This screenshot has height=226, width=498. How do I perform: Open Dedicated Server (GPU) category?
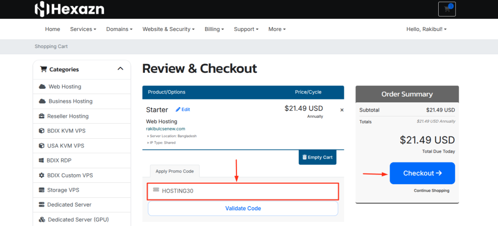click(x=82, y=220)
